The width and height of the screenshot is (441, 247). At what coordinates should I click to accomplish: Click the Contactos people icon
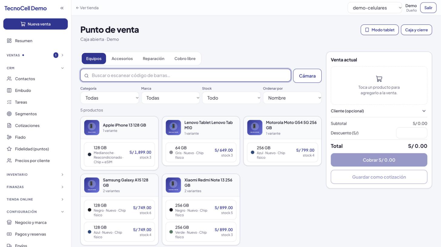[9, 79]
